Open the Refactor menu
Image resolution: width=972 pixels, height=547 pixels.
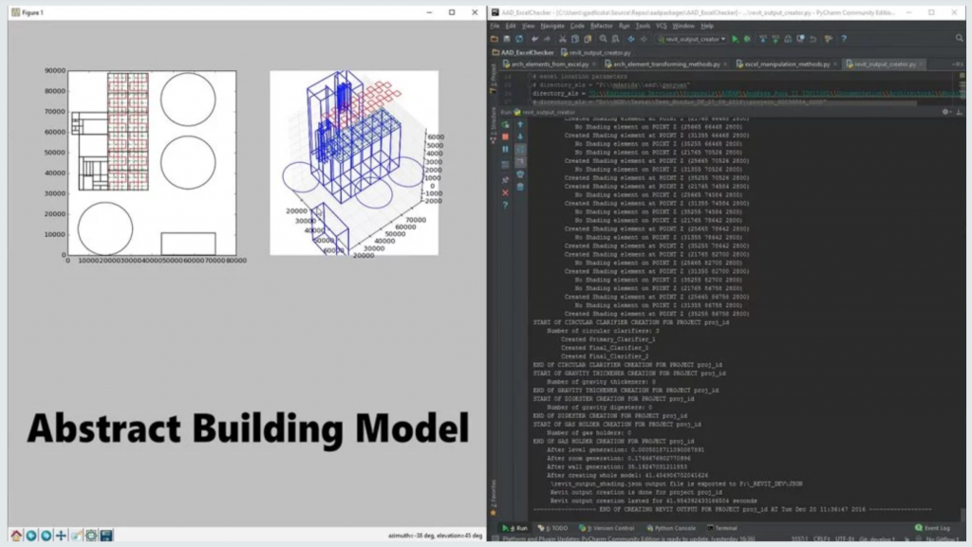coord(601,26)
